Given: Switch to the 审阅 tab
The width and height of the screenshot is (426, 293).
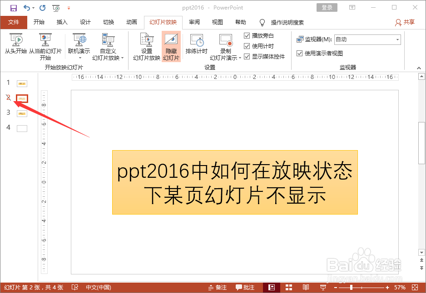Looking at the screenshot, I should coord(194,22).
